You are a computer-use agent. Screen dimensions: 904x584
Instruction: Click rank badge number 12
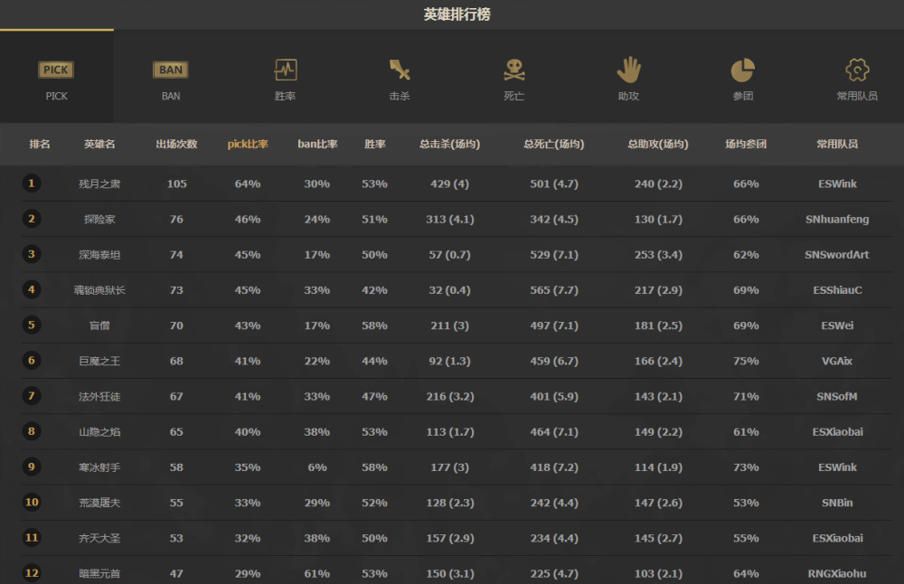point(32,572)
